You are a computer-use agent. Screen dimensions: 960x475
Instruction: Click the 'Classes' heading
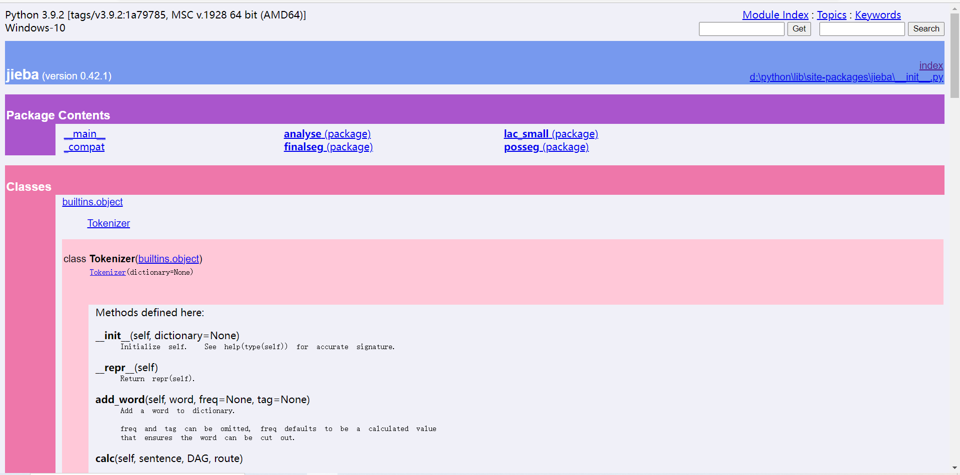click(29, 187)
